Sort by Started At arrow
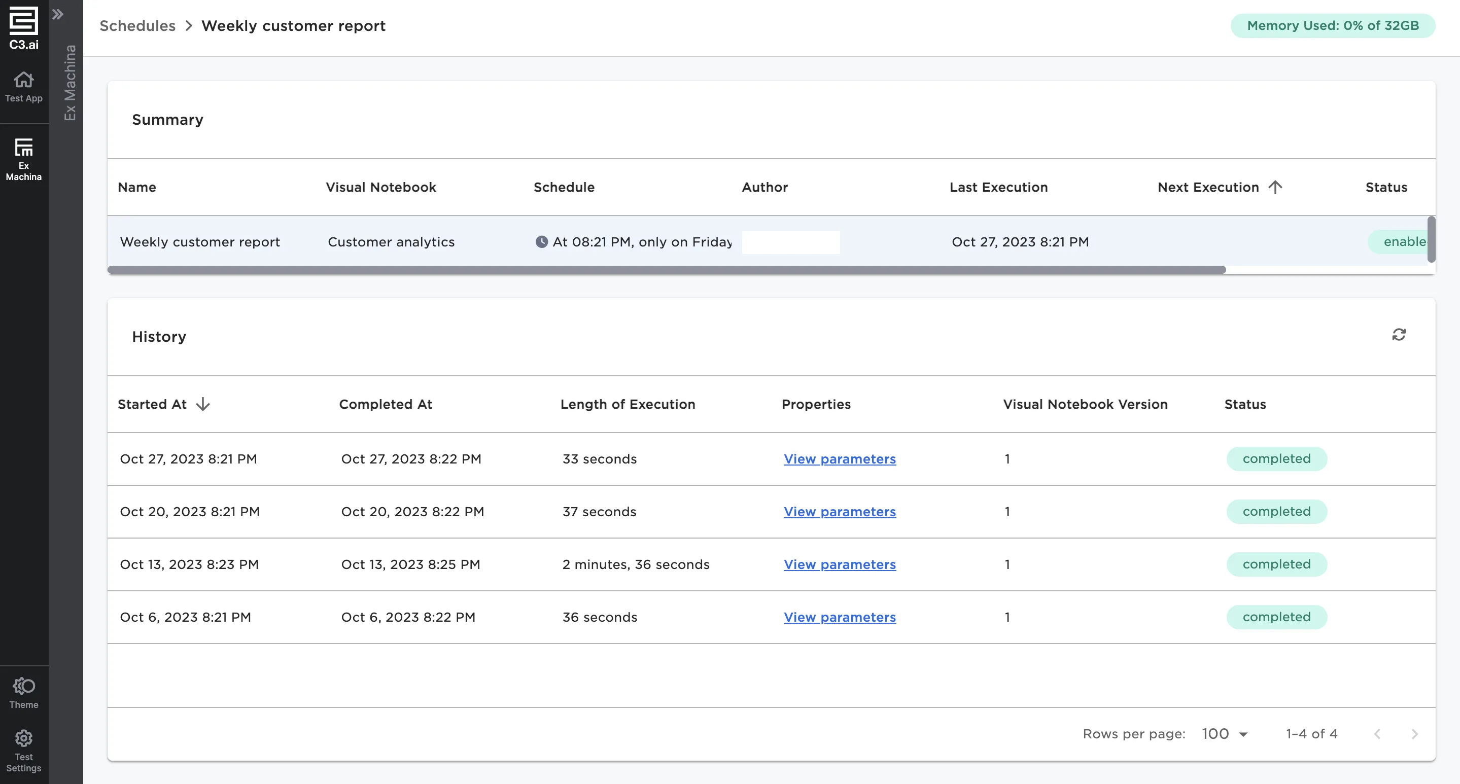Viewport: 1460px width, 784px height. pos(202,405)
